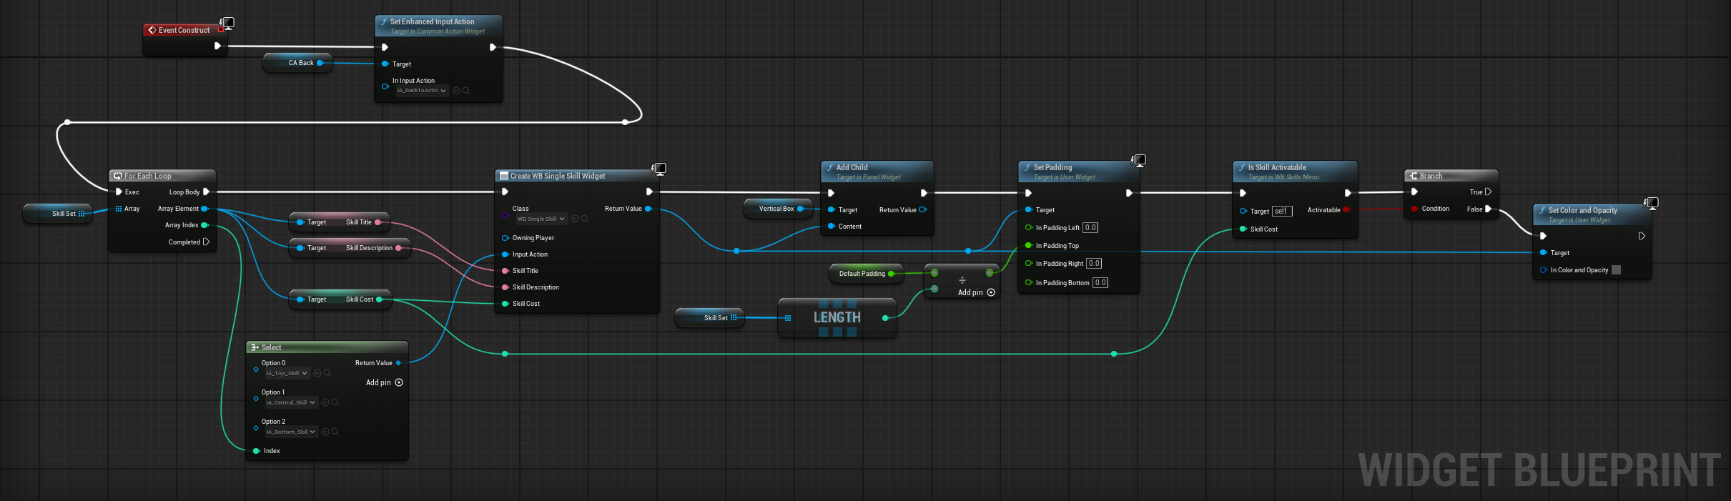Click the Add pin icon on Select node
The height and width of the screenshot is (501, 1731).
pos(399,382)
